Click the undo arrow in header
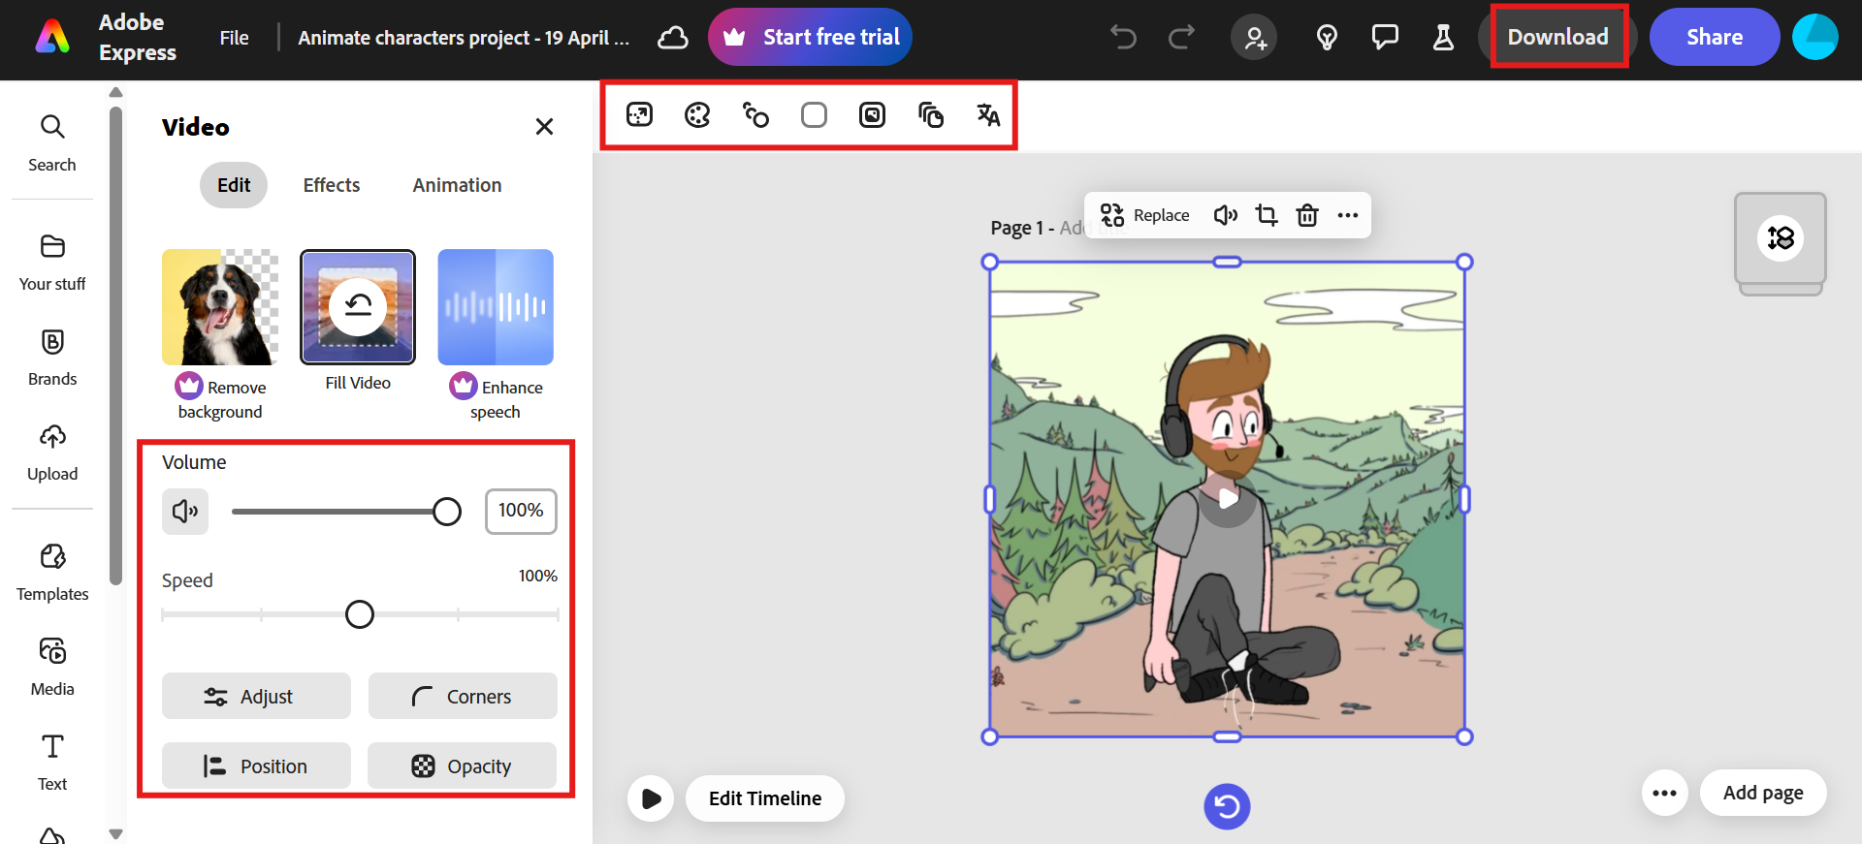The width and height of the screenshot is (1862, 844). tap(1123, 38)
